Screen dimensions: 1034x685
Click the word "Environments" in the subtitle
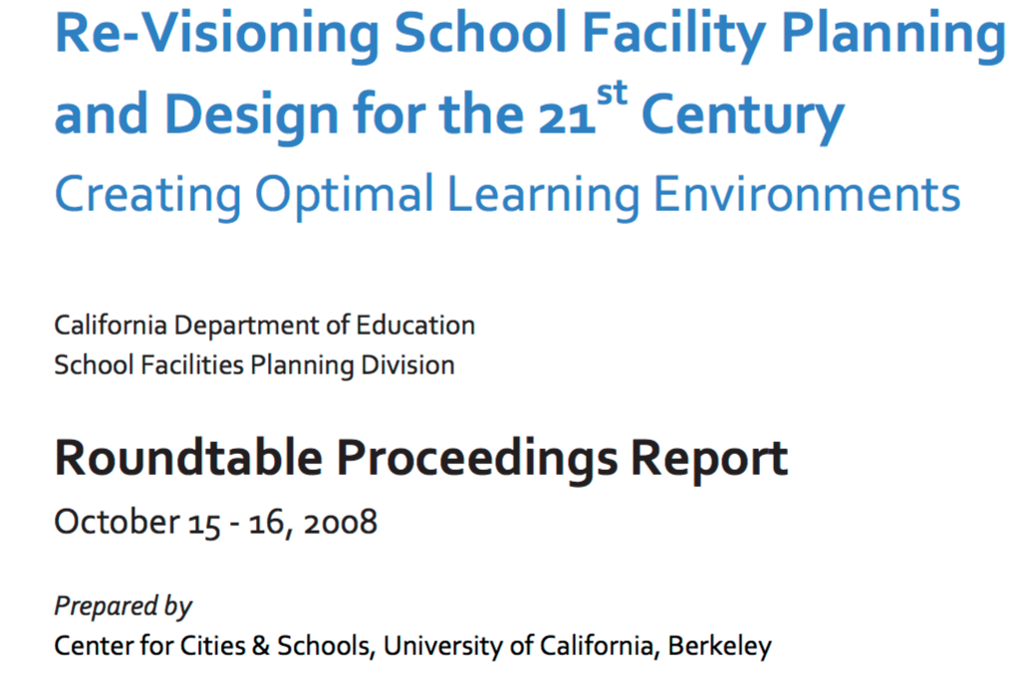point(808,194)
